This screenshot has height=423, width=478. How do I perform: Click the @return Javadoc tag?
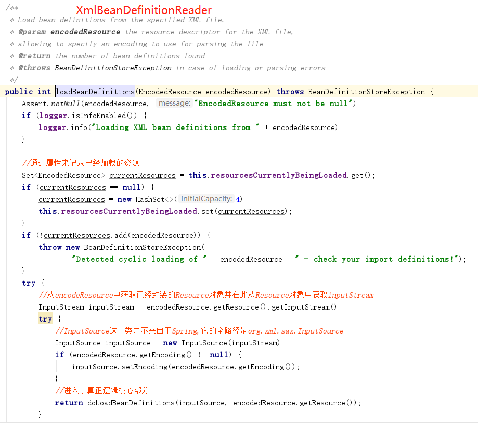(x=34, y=56)
